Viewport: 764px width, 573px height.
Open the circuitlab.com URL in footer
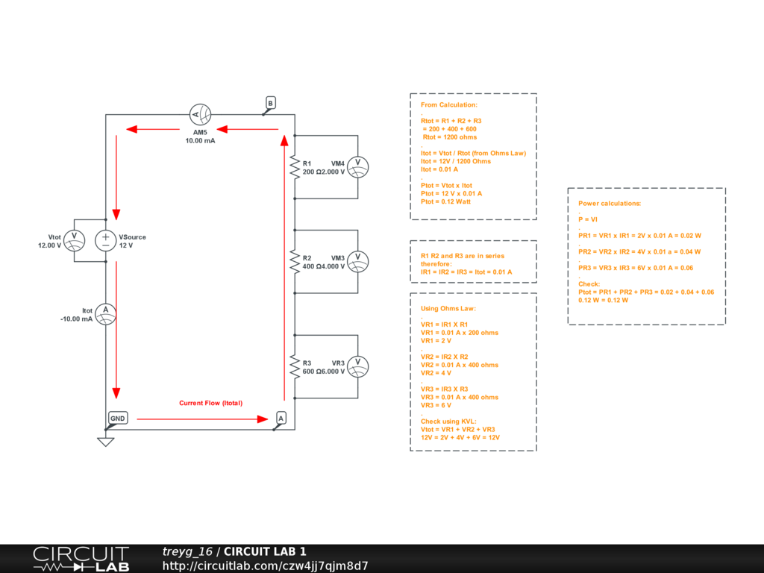pyautogui.click(x=265, y=566)
